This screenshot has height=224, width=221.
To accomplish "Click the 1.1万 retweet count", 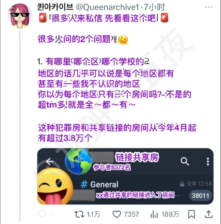I will click(x=93, y=214).
